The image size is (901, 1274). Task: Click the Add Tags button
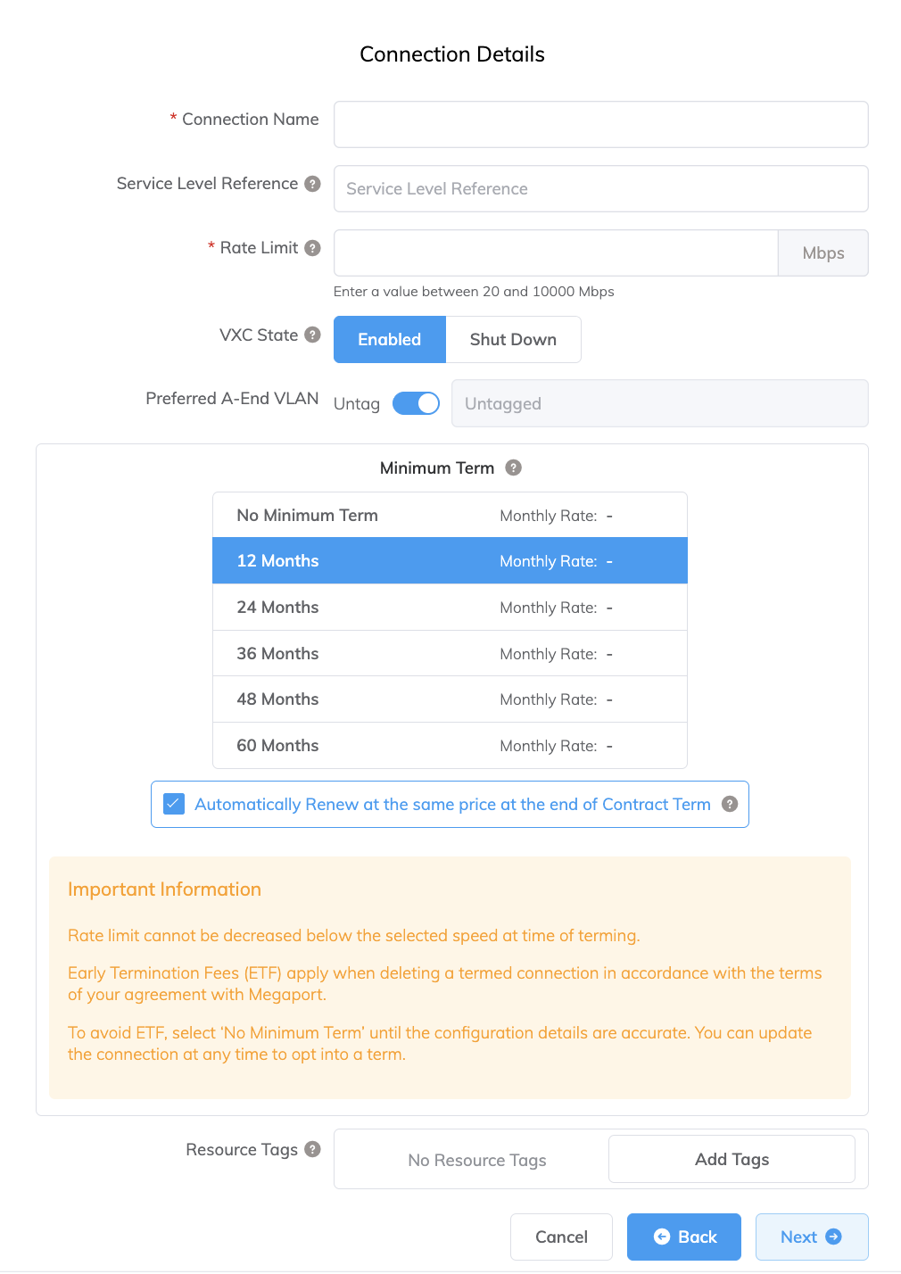pyautogui.click(x=732, y=1158)
